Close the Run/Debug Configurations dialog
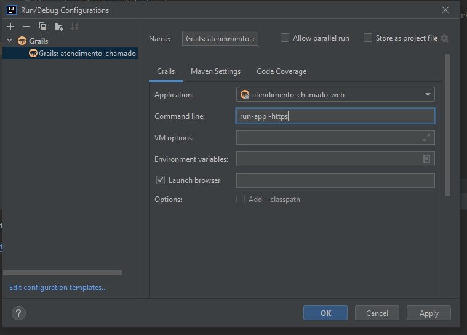Viewport: 467px width, 335px height. 445,10
